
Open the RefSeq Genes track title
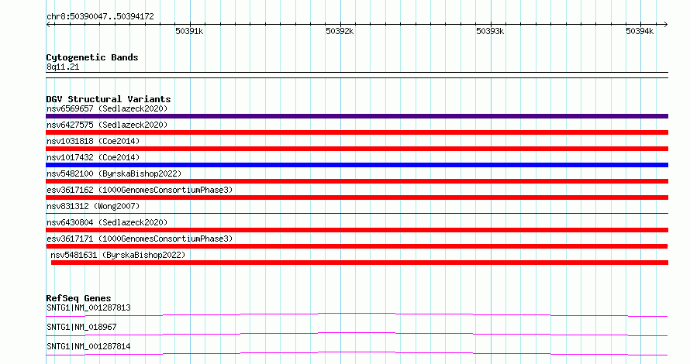coord(78,298)
